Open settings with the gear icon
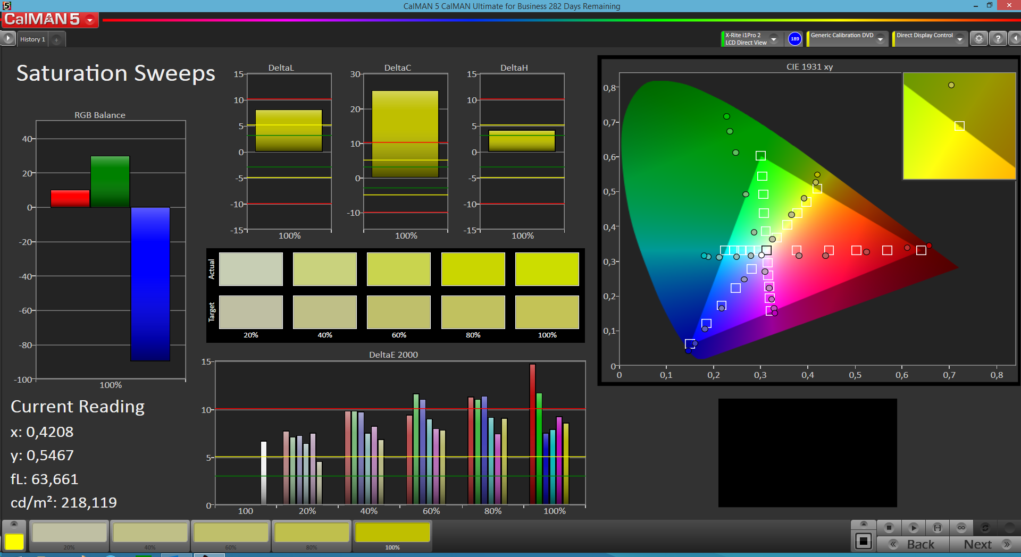Screen dimensions: 1021x557 point(978,39)
